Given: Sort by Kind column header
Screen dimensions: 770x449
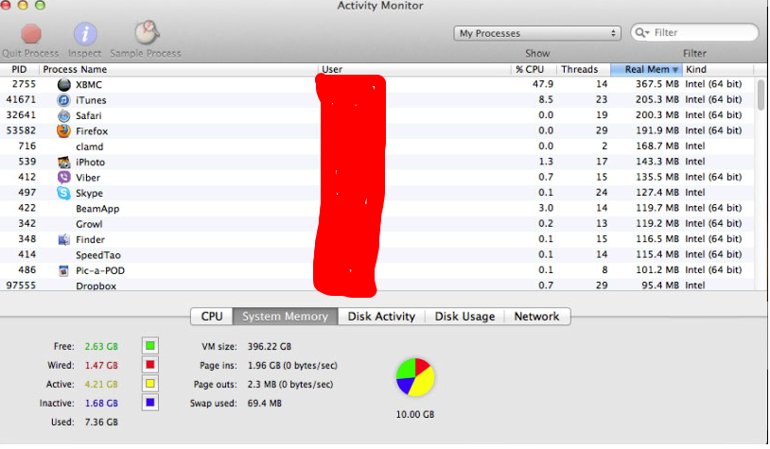Looking at the screenshot, I should point(718,69).
